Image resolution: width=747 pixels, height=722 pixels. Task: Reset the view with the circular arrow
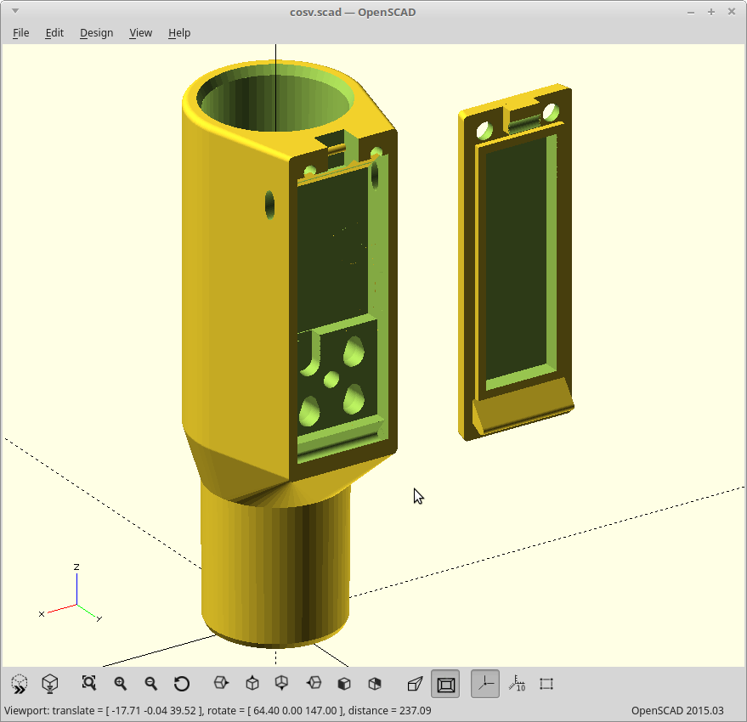[x=181, y=683]
